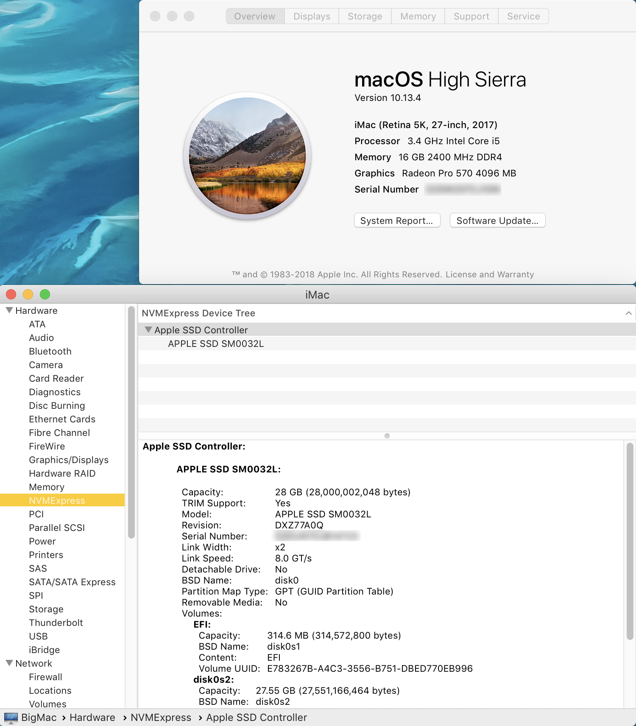Select Graphics/Displays in the sidebar

point(69,460)
